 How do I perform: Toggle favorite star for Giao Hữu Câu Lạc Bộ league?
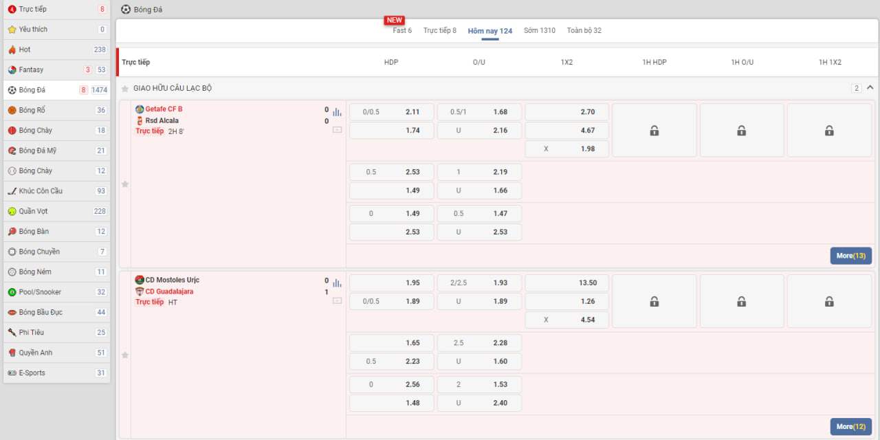tap(125, 89)
